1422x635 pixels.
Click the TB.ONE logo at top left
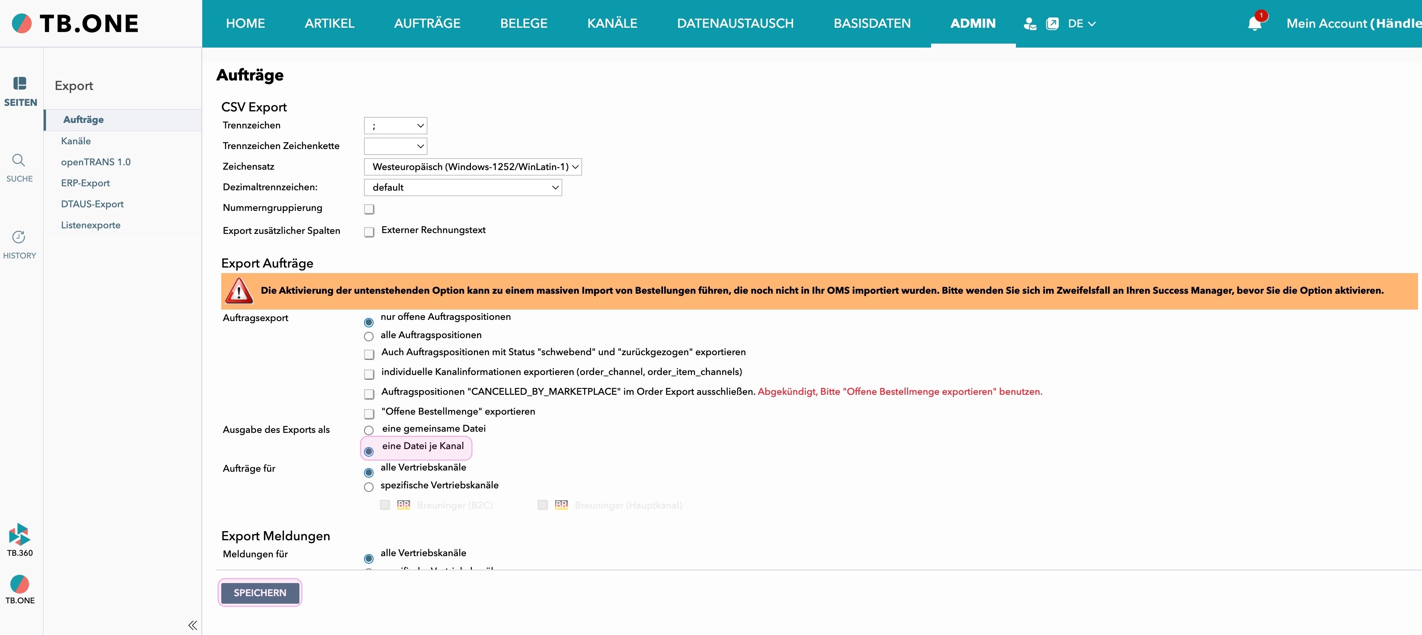point(75,24)
